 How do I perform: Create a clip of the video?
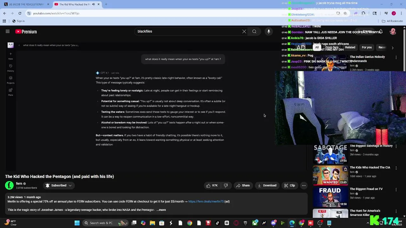[x=289, y=185]
